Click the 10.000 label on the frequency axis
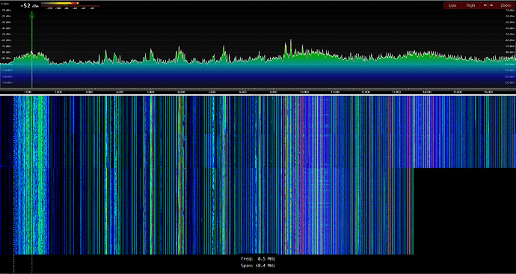Viewport: 516px width, 274px height. [304, 92]
